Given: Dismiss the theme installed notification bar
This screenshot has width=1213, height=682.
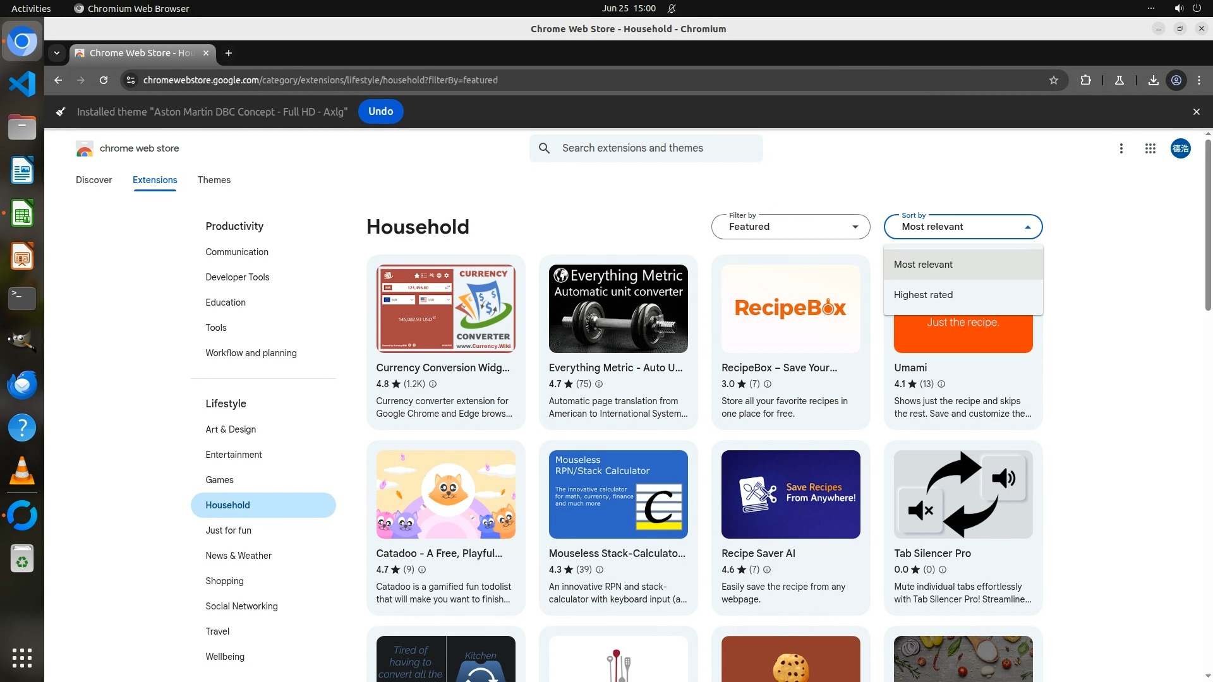Looking at the screenshot, I should 1196,112.
